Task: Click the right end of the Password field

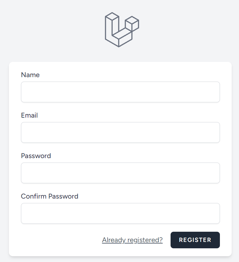Action: click(x=215, y=173)
